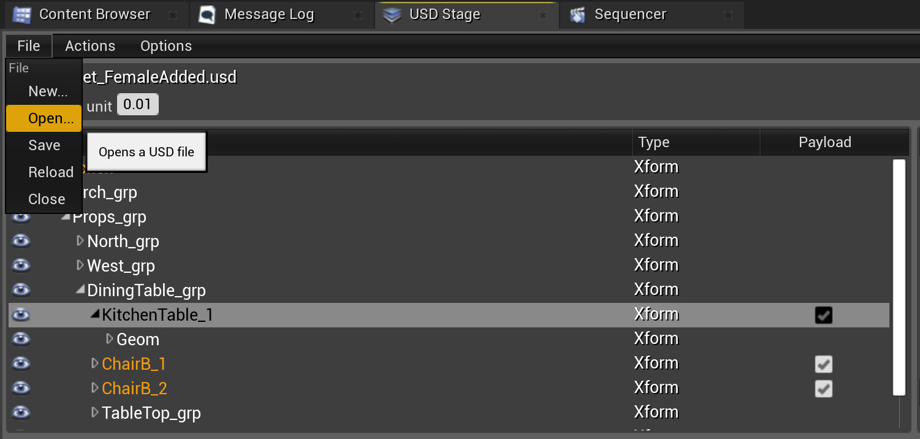Uncheck the KitchenTable_1 payload checkbox
The image size is (920, 439).
(x=824, y=315)
